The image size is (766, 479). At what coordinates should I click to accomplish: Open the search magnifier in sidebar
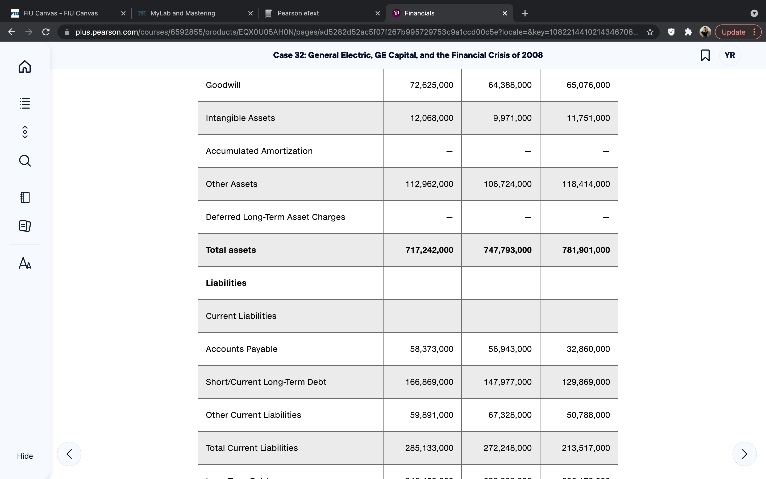(x=25, y=161)
